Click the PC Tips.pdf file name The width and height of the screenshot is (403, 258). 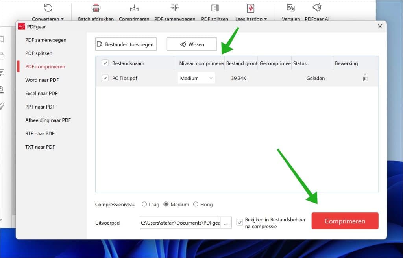pos(125,78)
